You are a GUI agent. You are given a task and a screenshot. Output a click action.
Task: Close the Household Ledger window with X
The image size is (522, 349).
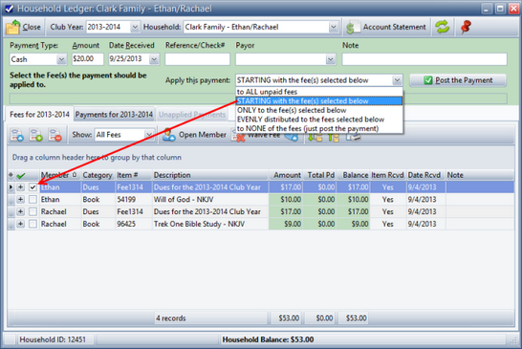click(x=513, y=9)
